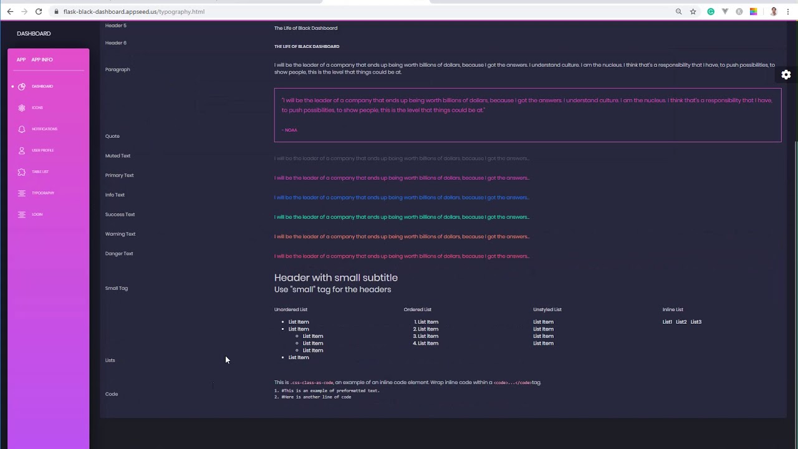798x449 pixels.
Task: Click the 'Unordered List' column title
Action: [x=291, y=309]
